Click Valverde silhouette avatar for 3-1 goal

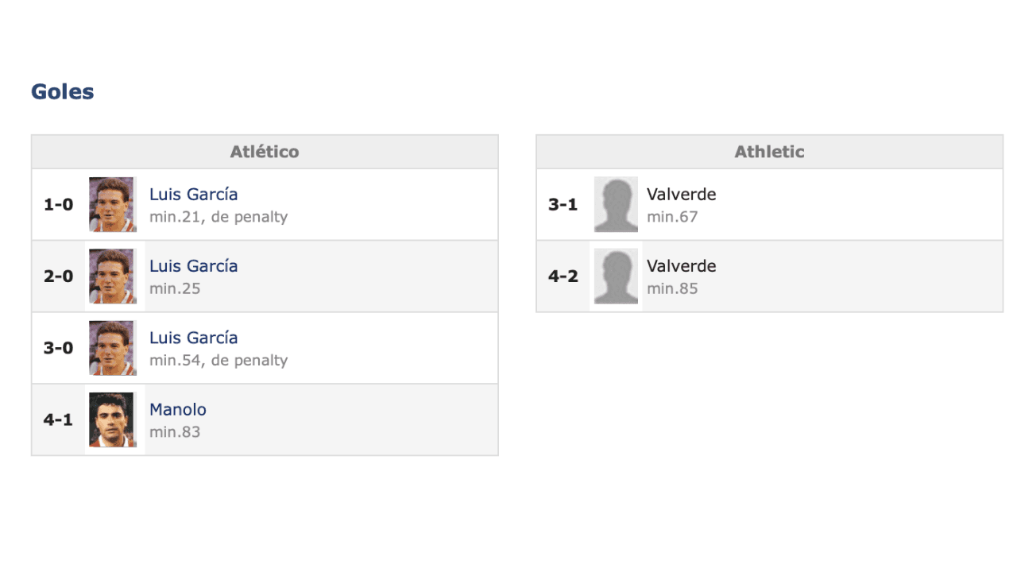click(x=616, y=204)
